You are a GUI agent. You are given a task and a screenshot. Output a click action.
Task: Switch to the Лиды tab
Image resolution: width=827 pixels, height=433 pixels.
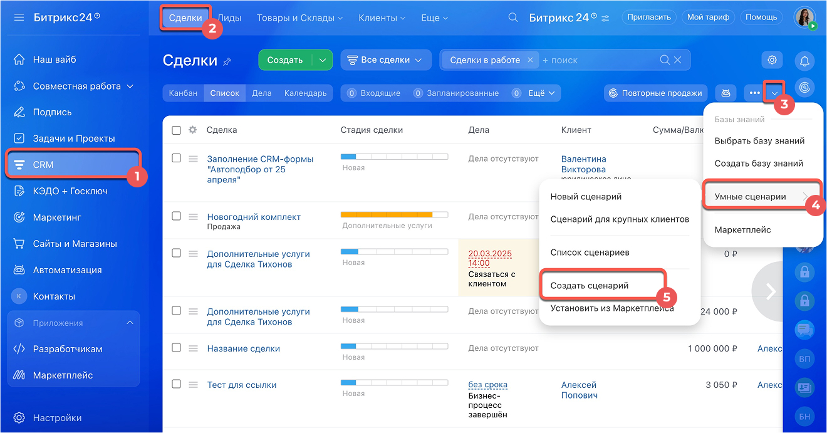(x=229, y=18)
